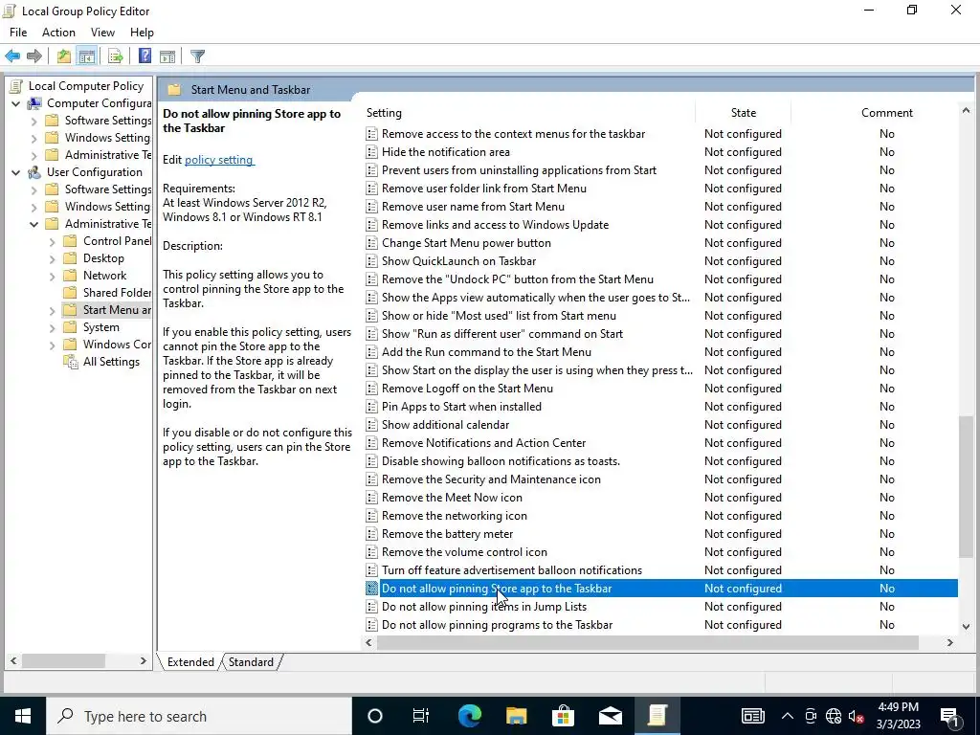Expand the Network tree node
This screenshot has height=735, width=980.
click(52, 276)
